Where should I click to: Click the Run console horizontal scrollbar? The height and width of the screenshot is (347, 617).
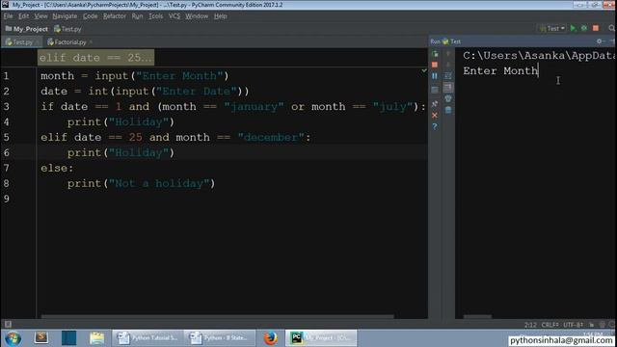point(477,316)
